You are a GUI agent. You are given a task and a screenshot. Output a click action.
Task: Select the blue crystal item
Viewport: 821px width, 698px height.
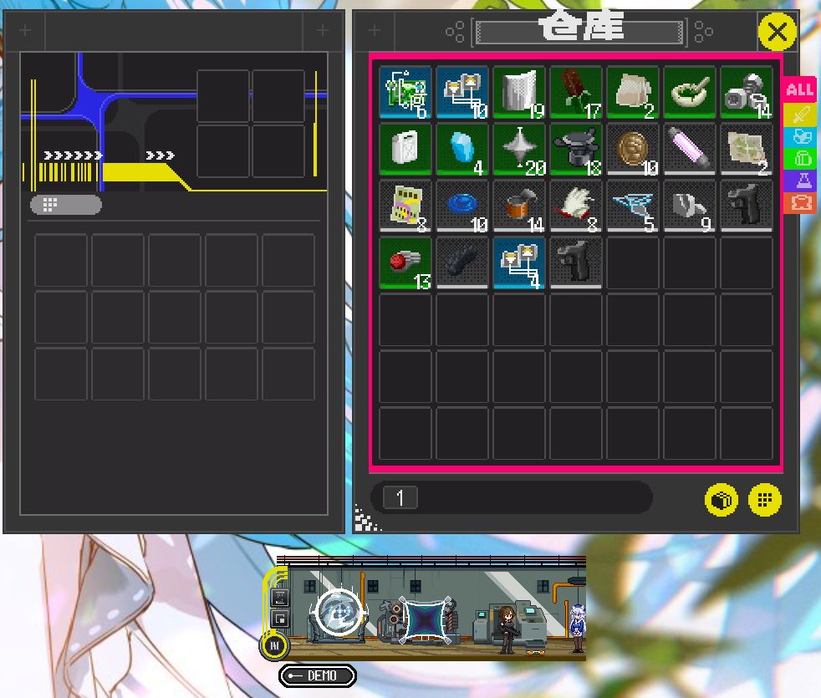(x=462, y=150)
